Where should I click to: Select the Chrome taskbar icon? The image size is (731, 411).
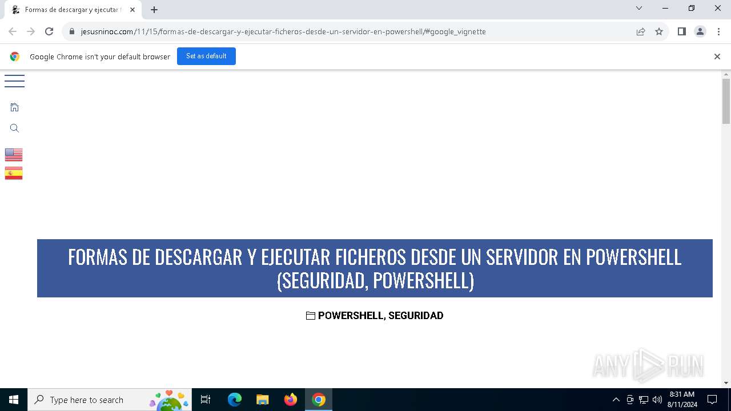pos(319,400)
